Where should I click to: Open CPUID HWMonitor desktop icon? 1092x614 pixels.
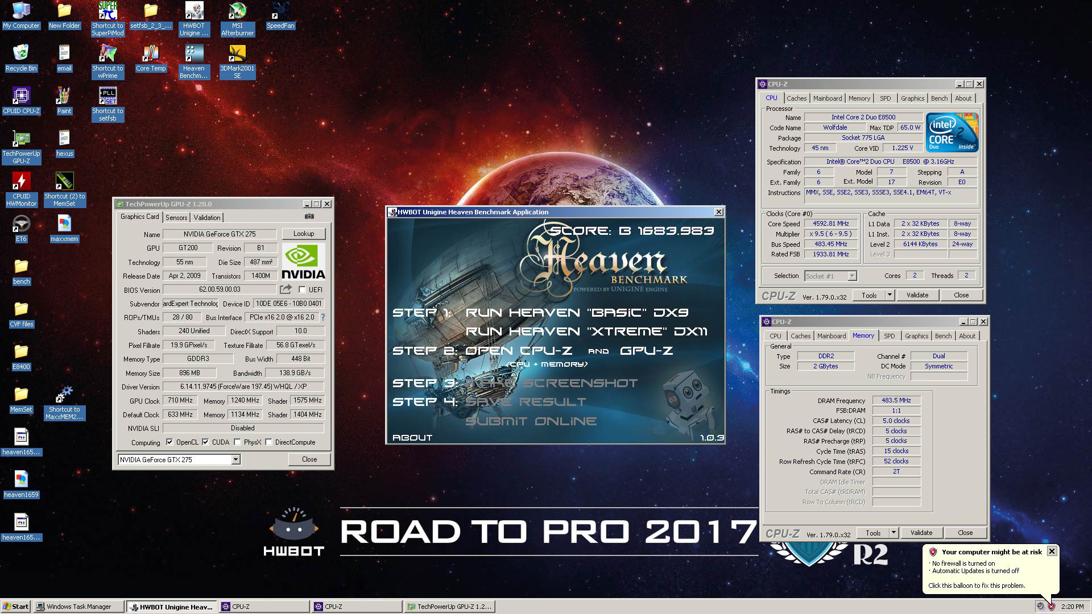[21, 190]
